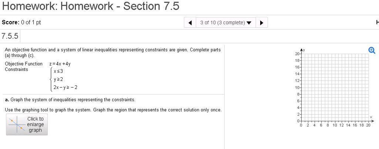Image resolution: width=379 pixels, height=149 pixels.
Task: Click the constraint 2x − y ≥ −2
Action: (x=66, y=88)
